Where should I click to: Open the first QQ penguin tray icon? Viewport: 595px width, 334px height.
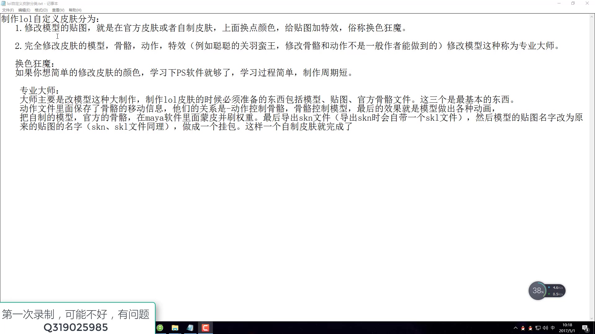pos(523,328)
